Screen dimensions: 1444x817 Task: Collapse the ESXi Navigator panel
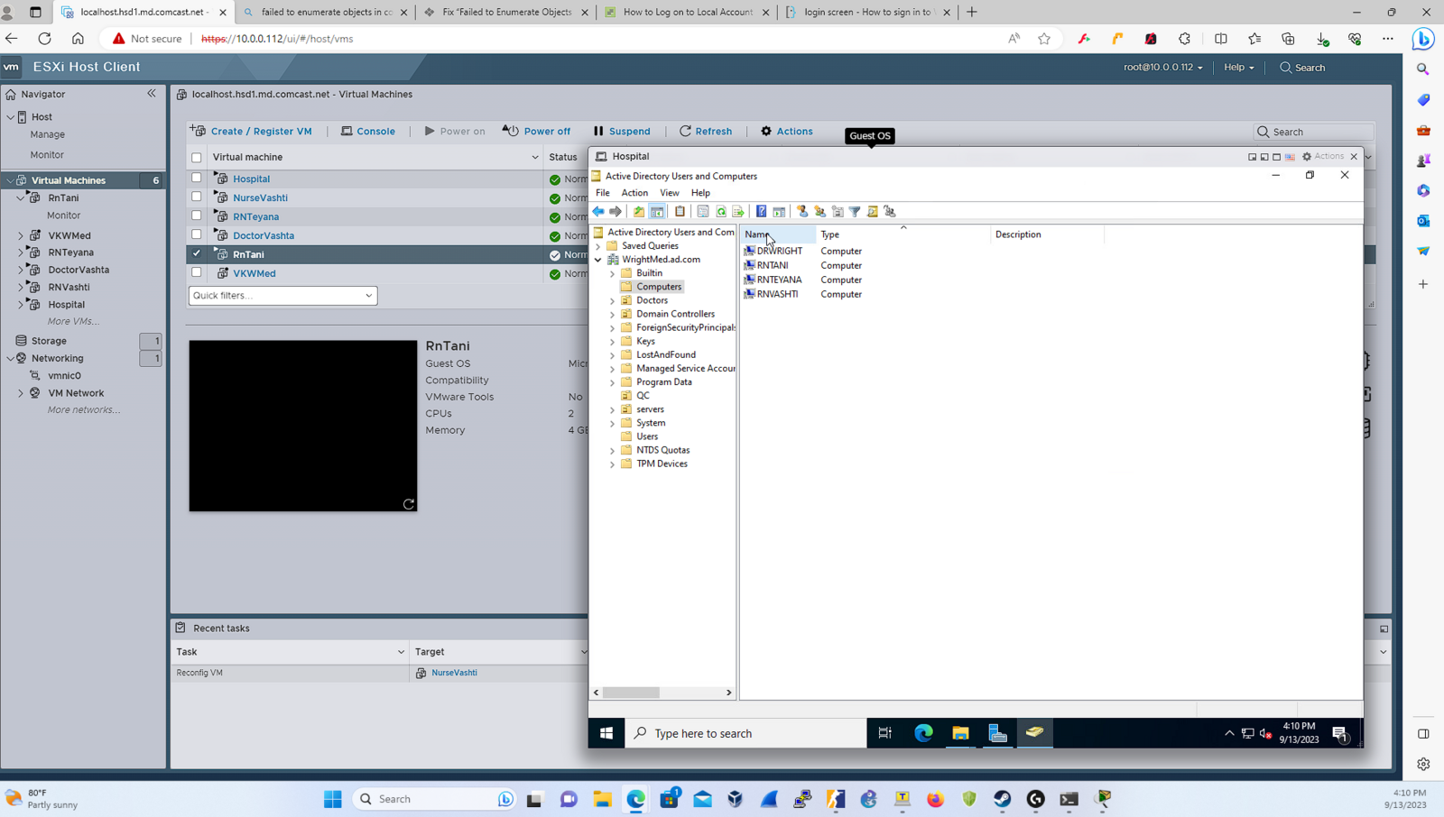tap(152, 94)
